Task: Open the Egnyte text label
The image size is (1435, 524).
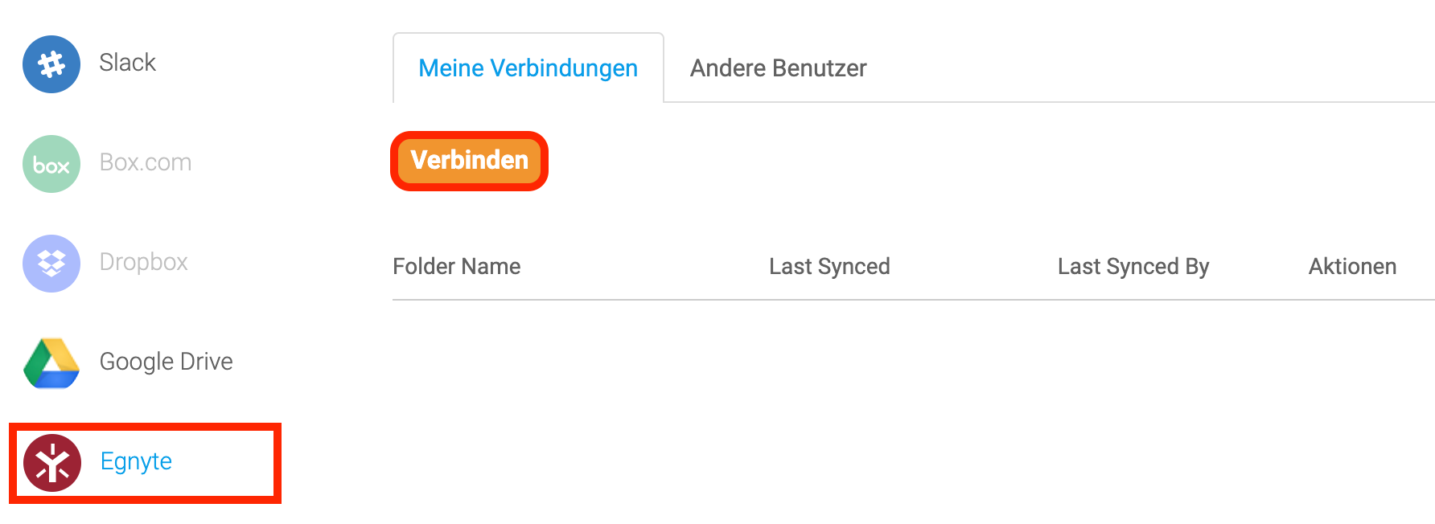Action: point(136,461)
